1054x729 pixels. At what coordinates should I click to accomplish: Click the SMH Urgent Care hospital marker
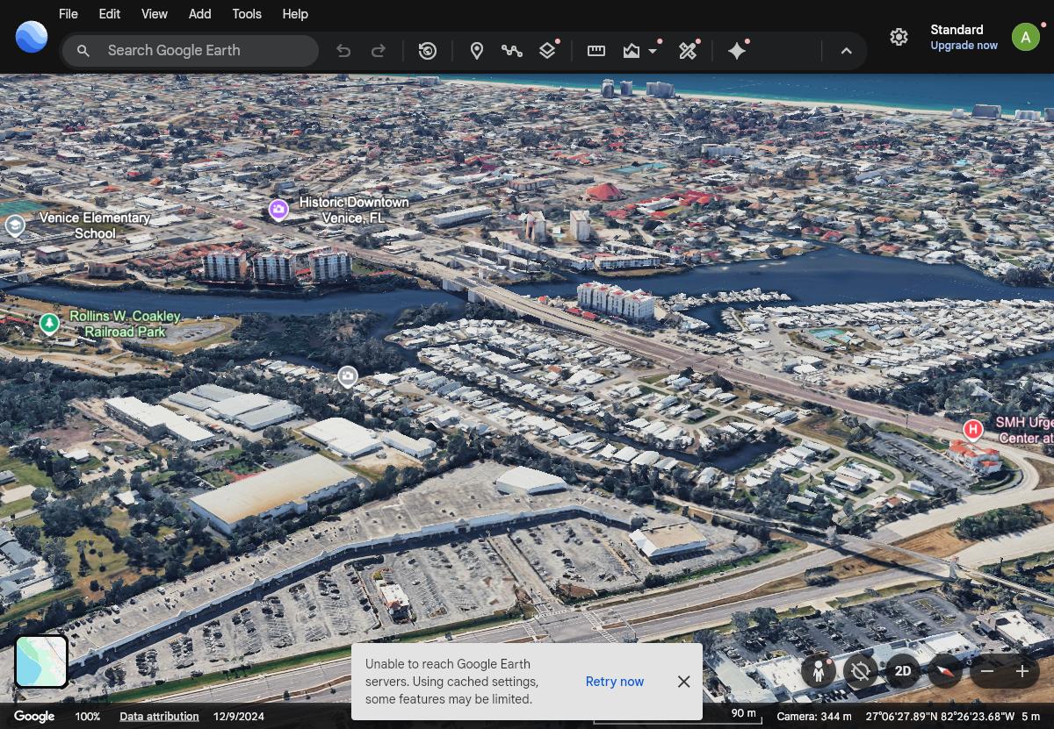tap(972, 430)
